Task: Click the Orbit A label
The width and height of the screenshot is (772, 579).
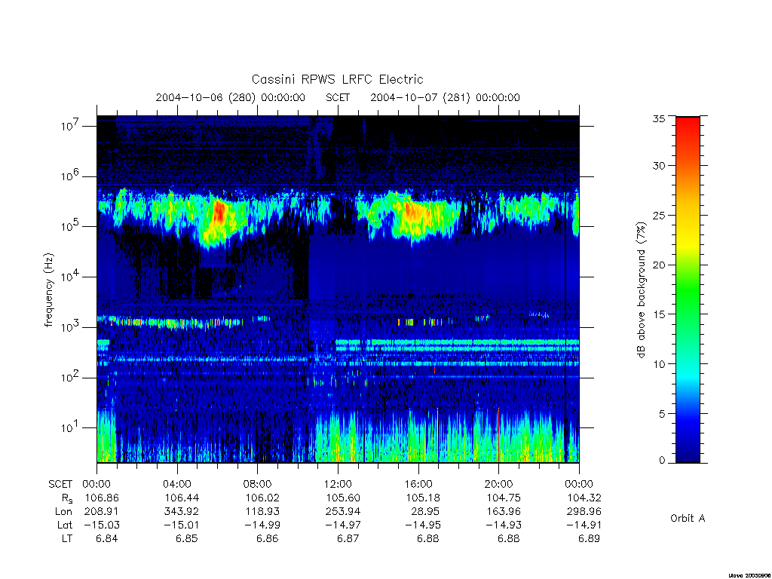Action: coord(688,518)
